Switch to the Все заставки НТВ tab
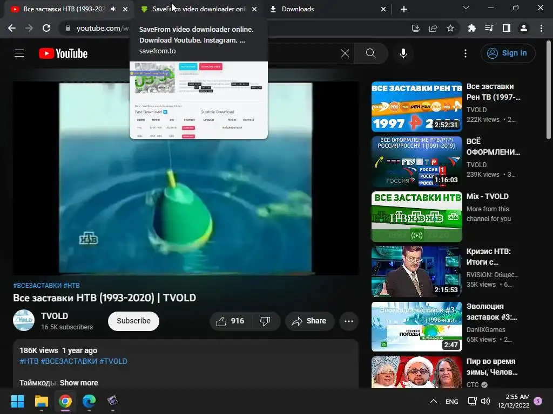Image resolution: width=553 pixels, height=414 pixels. pyautogui.click(x=64, y=9)
